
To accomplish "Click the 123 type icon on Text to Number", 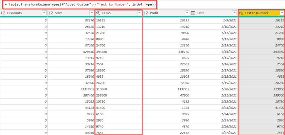I will [240, 13].
